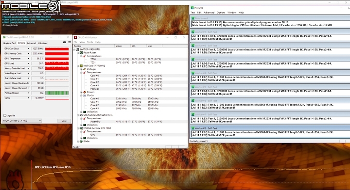Click the Close button in GPU-Z
Screen dimensions: 350x190
(x=64, y=121)
